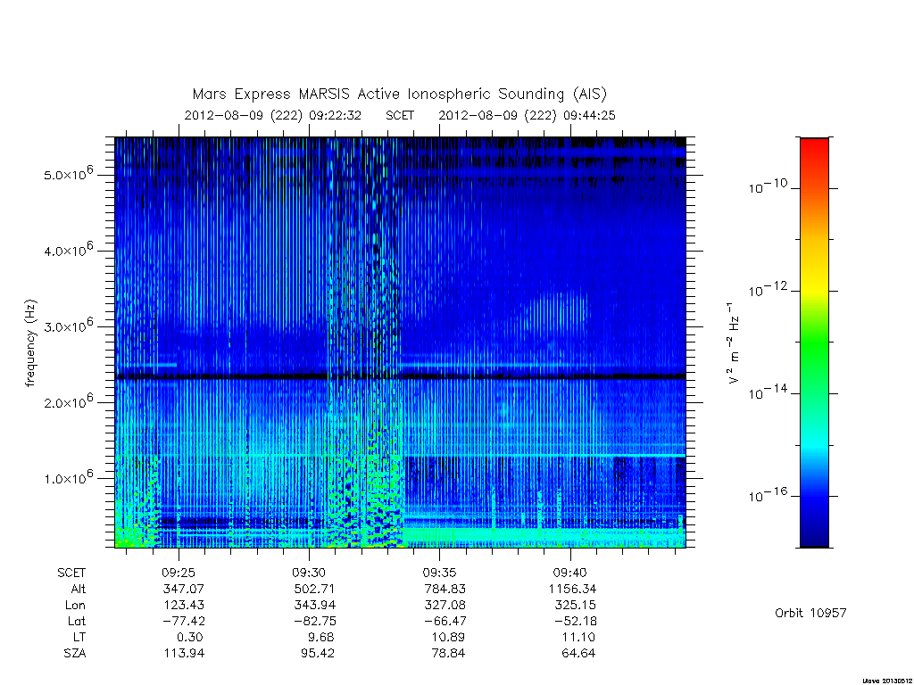Click the 'SCET' row label under the plot
914x685 pixels.
[71, 573]
